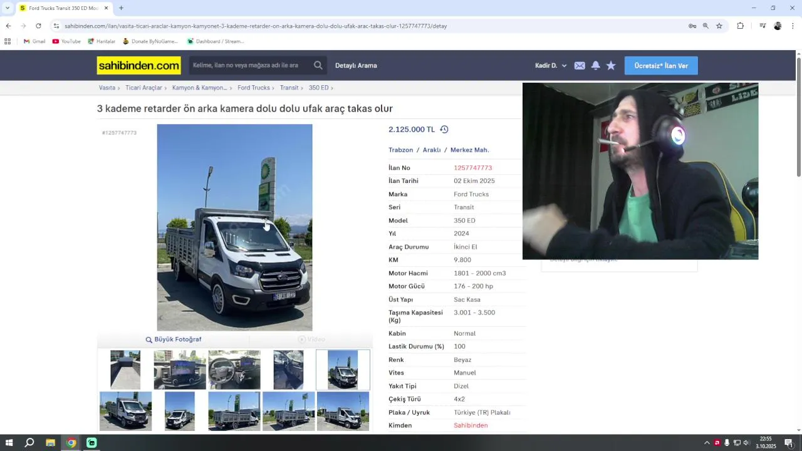Open the Gmail bookmark
The width and height of the screenshot is (802, 451).
coord(34,41)
